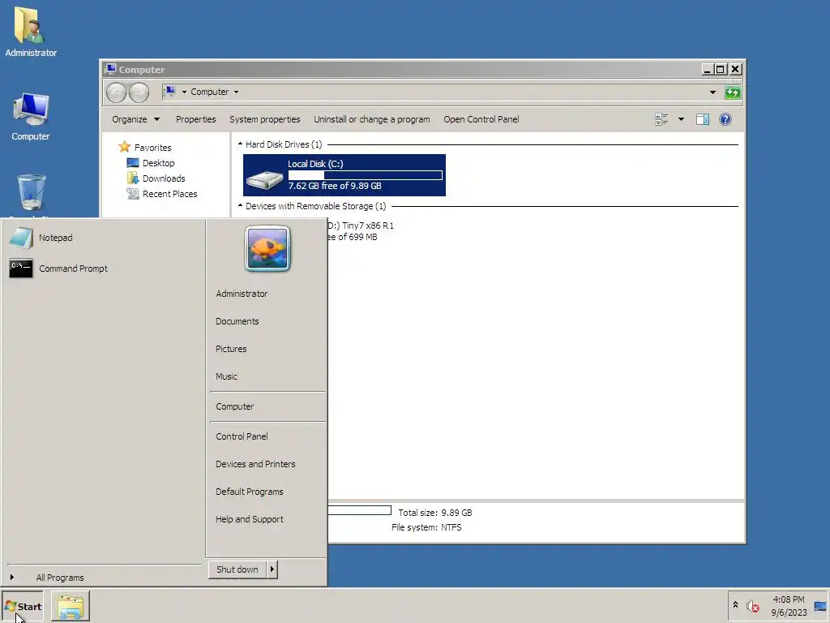Click the Favorites star in the navigation pane
This screenshot has height=623, width=830.
coord(124,147)
